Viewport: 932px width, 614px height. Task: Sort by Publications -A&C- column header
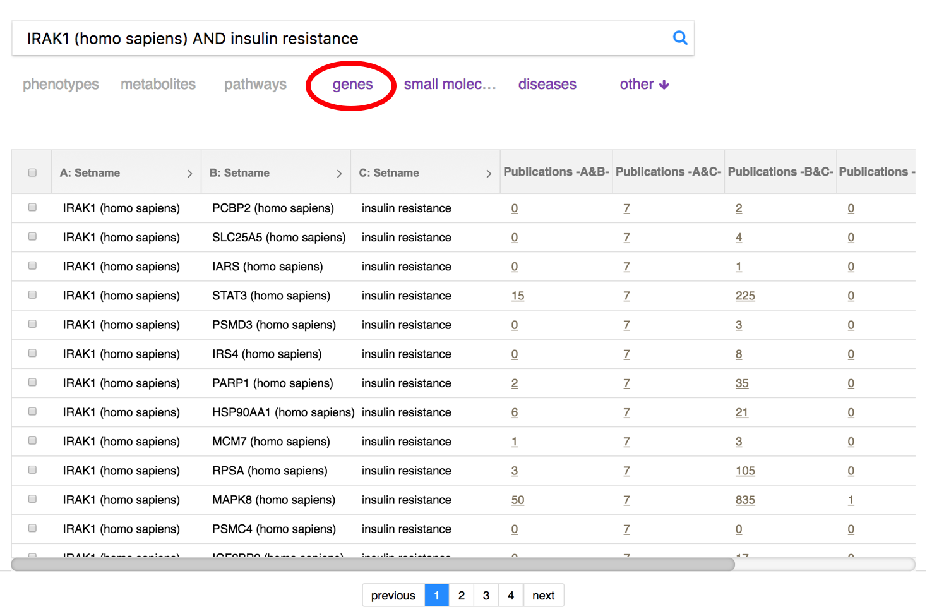[x=668, y=172]
